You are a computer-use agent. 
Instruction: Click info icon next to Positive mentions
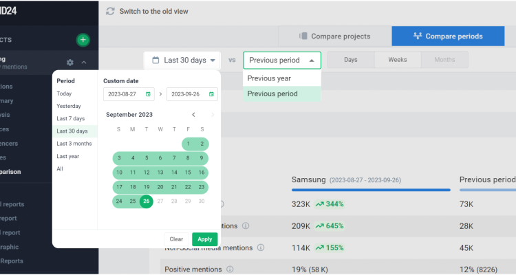pos(230,269)
